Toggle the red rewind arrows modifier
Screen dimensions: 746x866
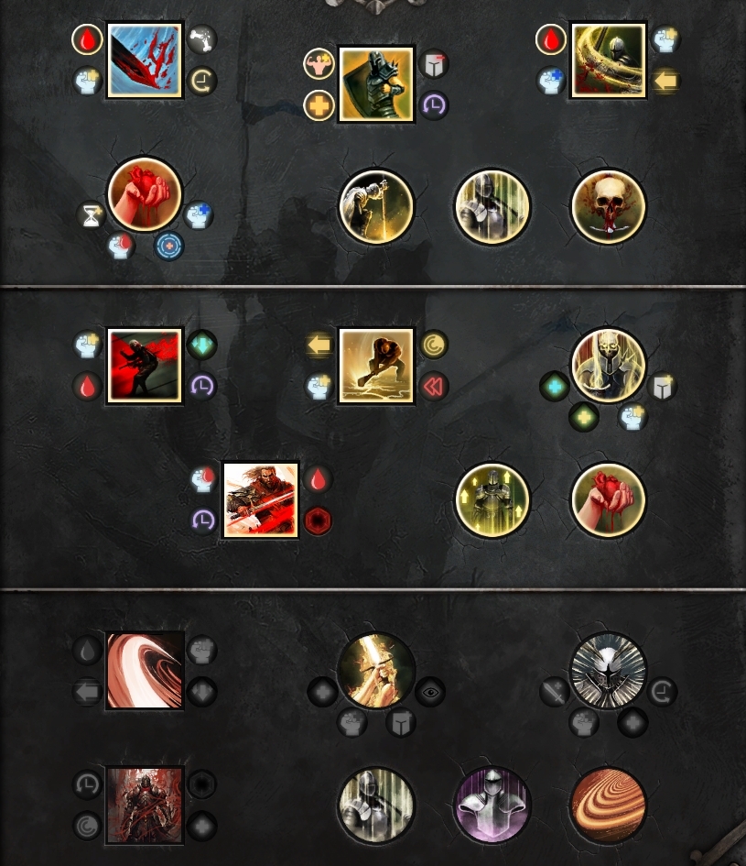tap(434, 387)
